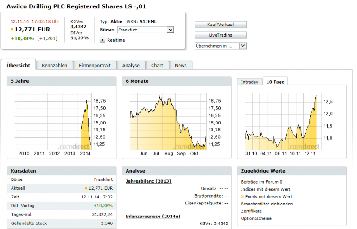This screenshot has height=229, width=357.
Task: Click the orange arrow beside Fonds link
Action: pyautogui.click(x=242, y=197)
